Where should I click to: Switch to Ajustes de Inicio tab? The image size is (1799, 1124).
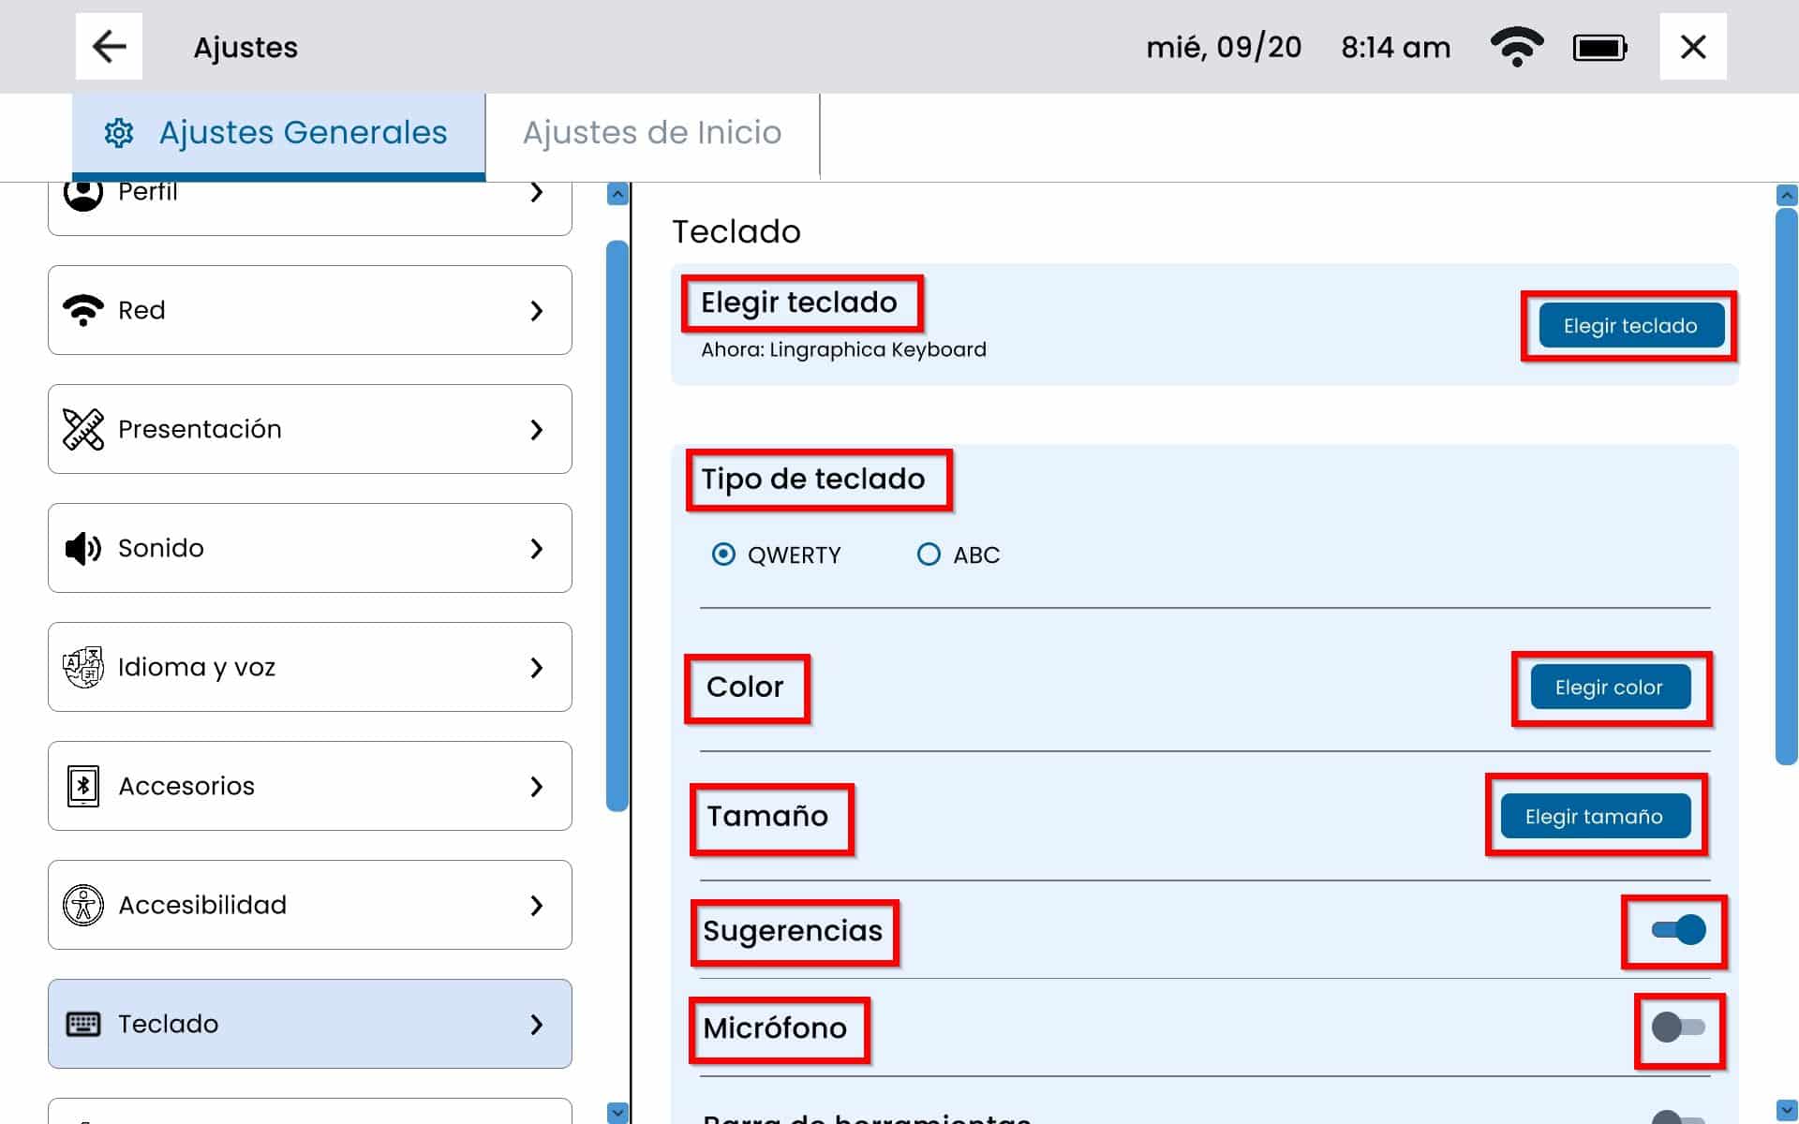pos(652,133)
